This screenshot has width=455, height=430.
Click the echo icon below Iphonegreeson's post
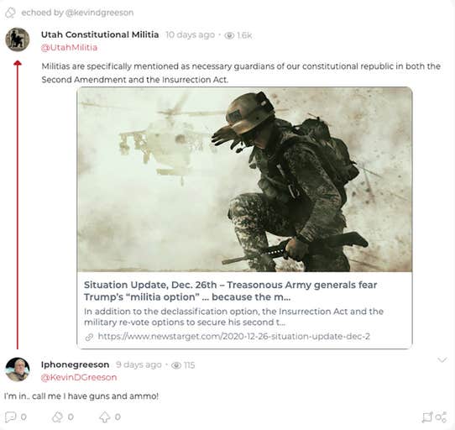pyautogui.click(x=57, y=417)
